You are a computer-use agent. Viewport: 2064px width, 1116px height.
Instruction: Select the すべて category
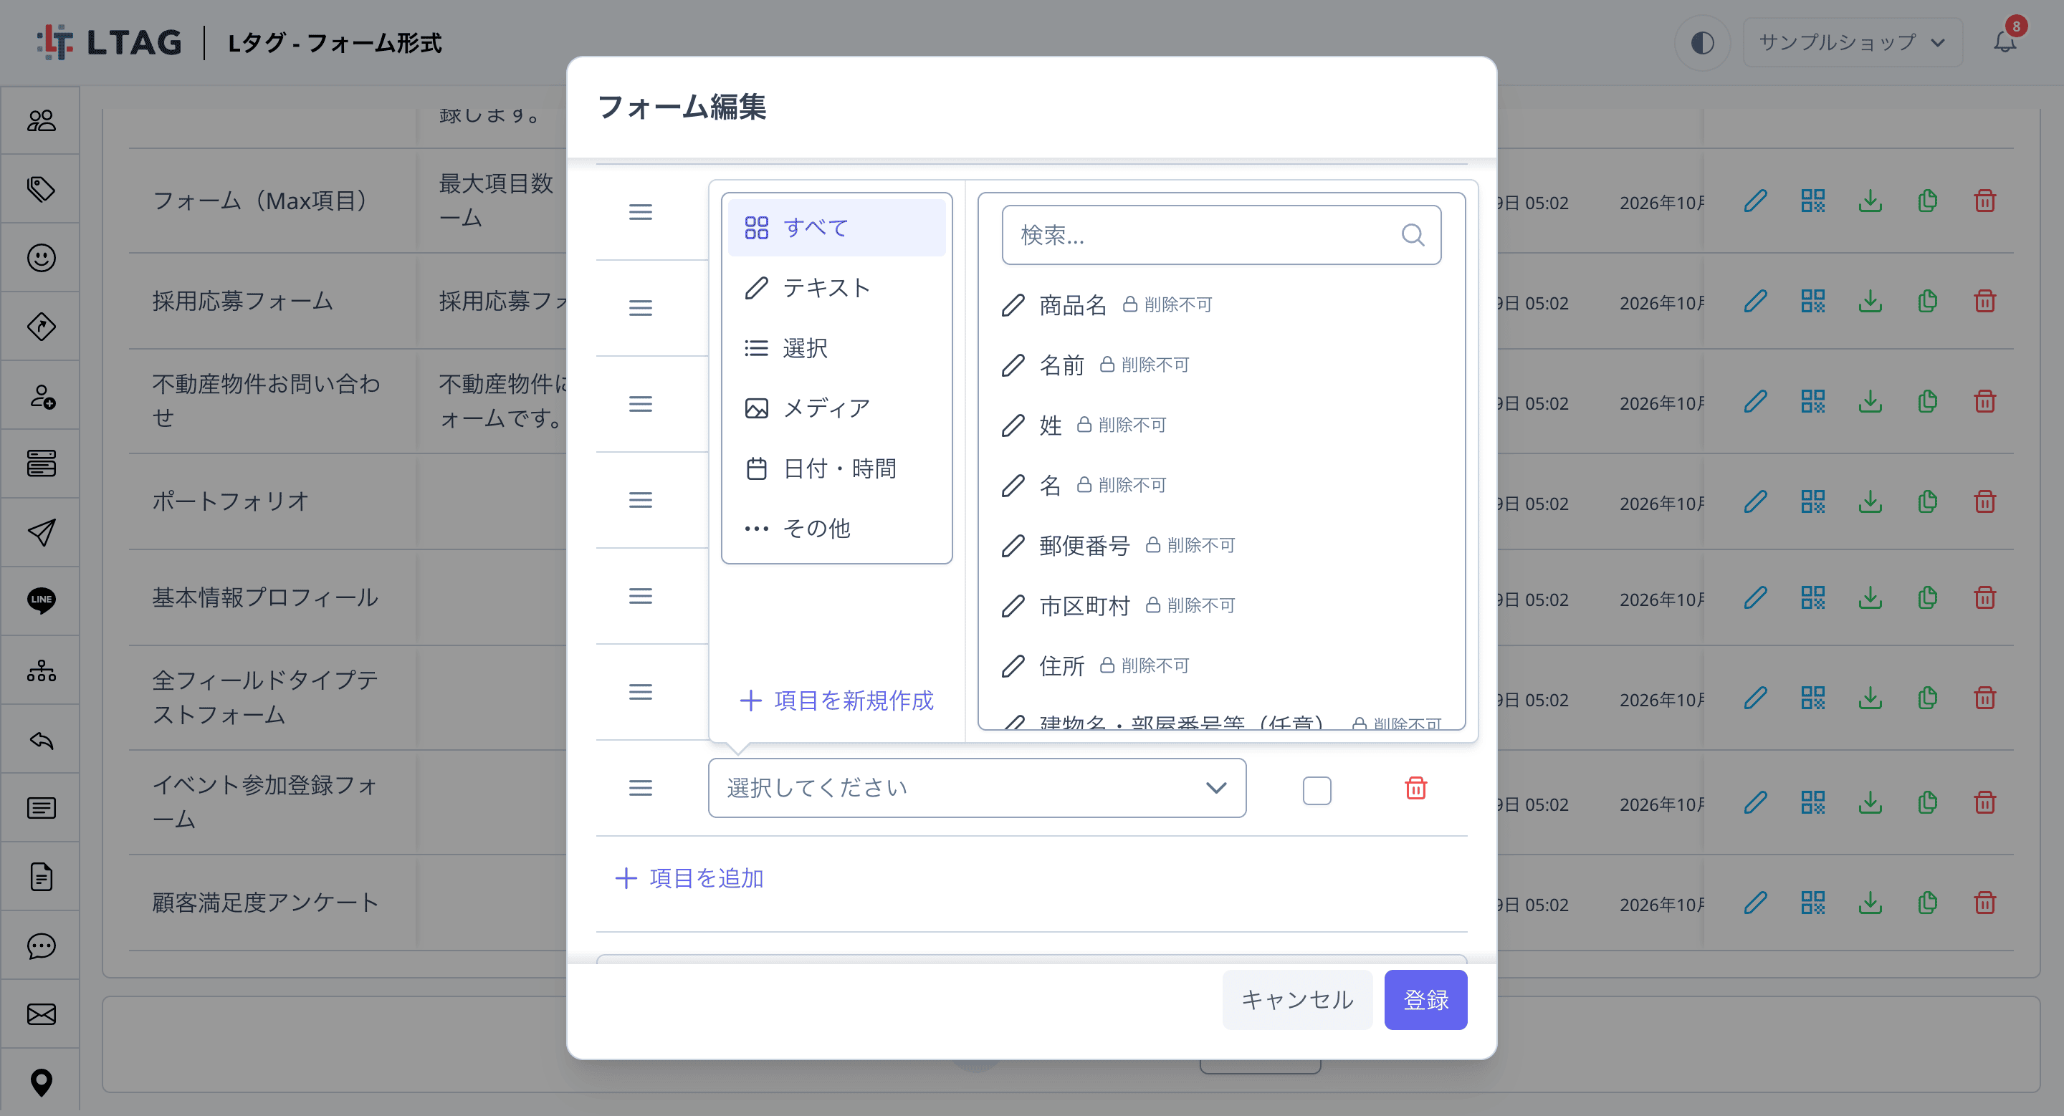tap(836, 227)
